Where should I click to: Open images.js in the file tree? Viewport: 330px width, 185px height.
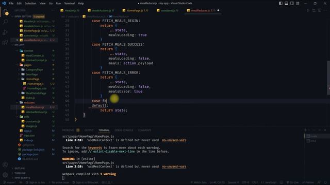pyautogui.click(x=31, y=126)
